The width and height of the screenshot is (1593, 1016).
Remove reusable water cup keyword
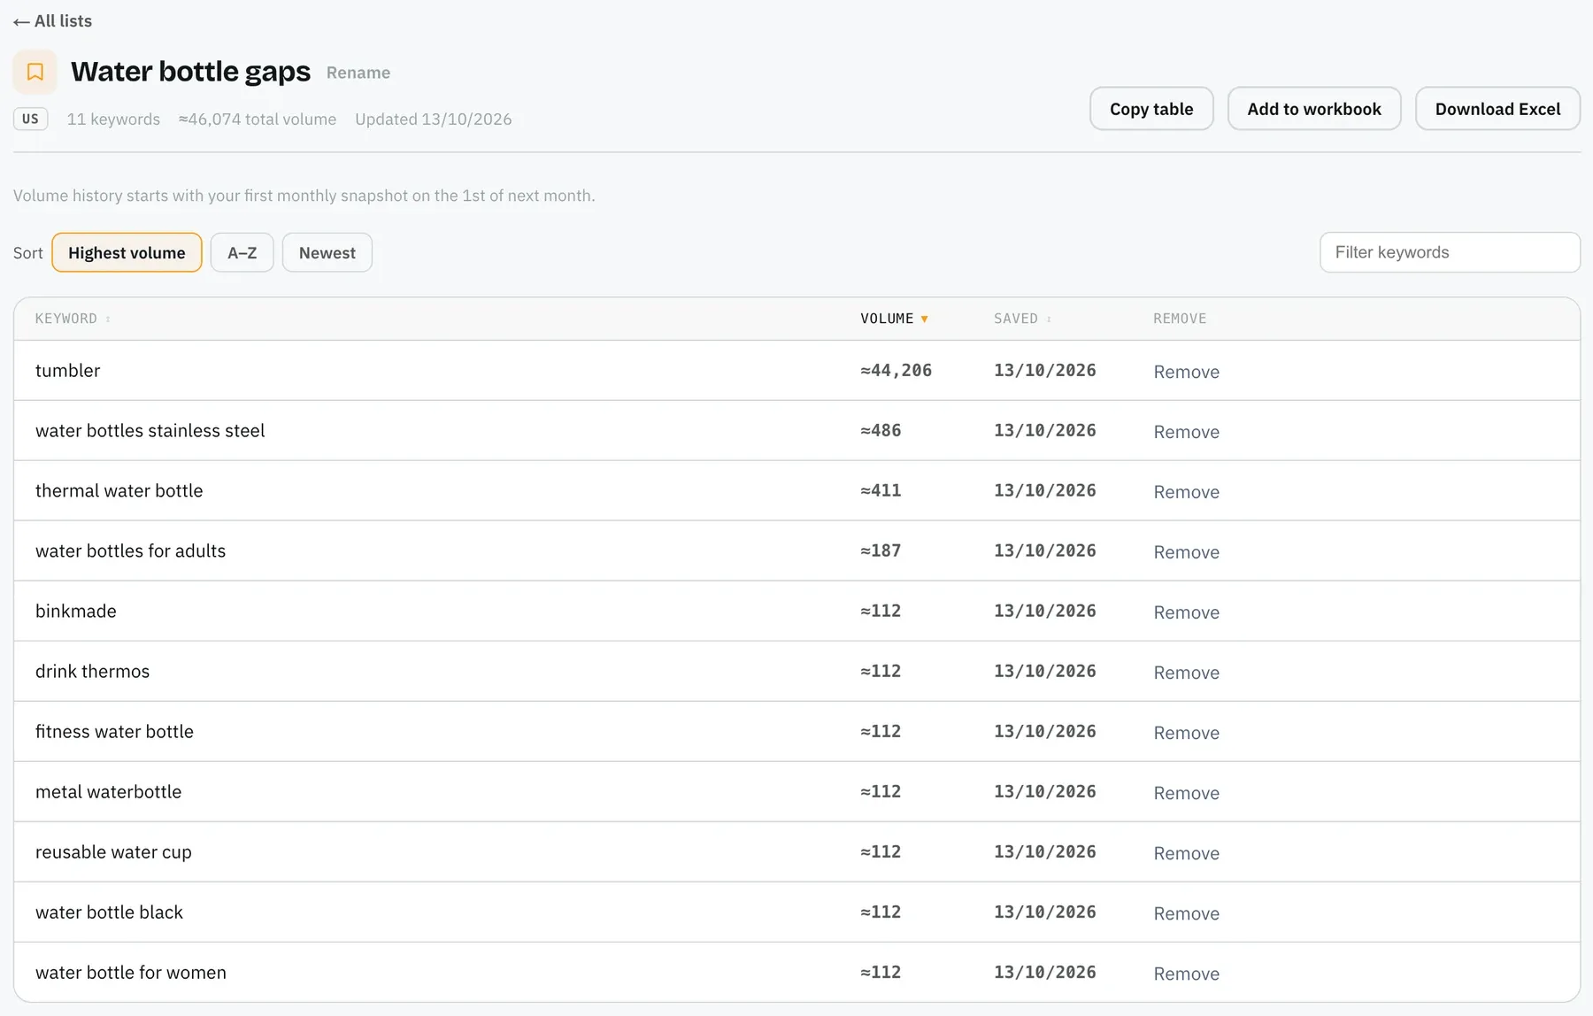1186,853
